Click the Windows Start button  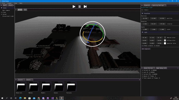tap(2, 98)
